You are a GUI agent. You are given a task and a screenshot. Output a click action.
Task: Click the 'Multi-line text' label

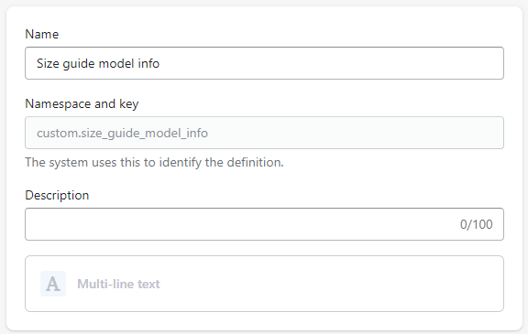[x=118, y=284]
